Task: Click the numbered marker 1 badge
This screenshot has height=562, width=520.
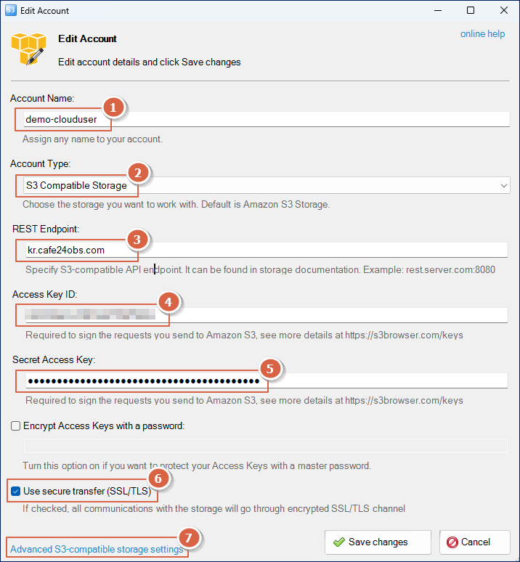Action: (113, 107)
